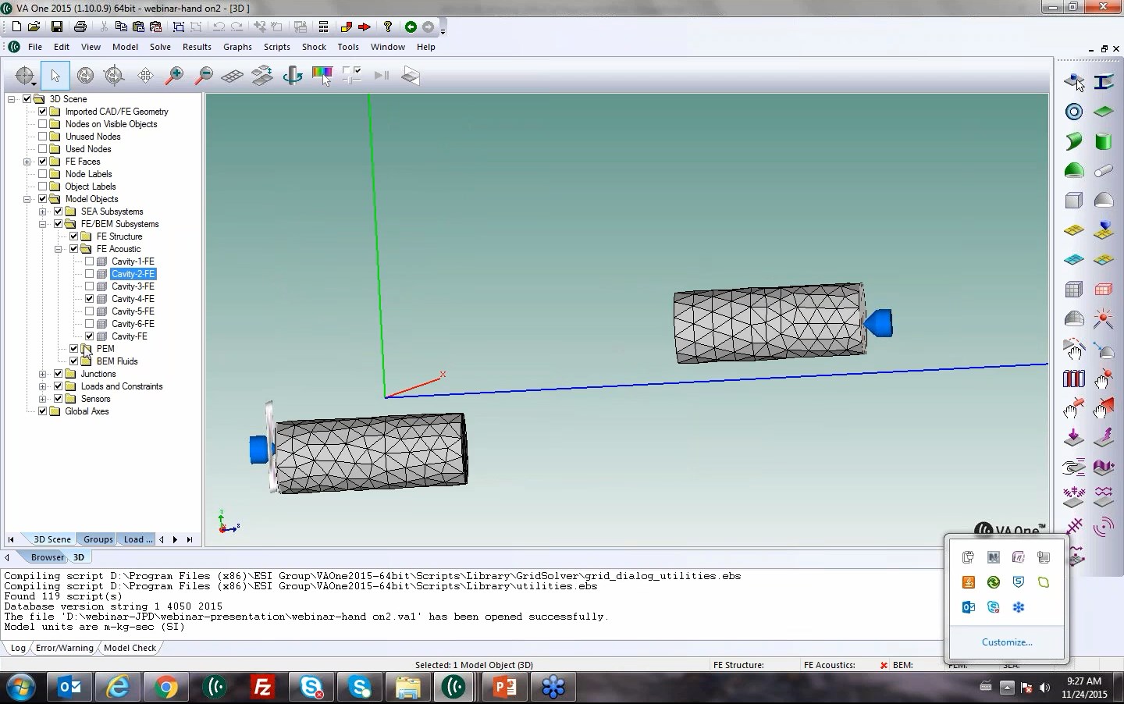Click the Zoom Out magnifier tool

(x=204, y=76)
